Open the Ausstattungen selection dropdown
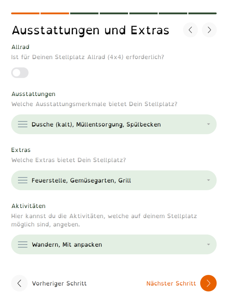 click(x=114, y=124)
